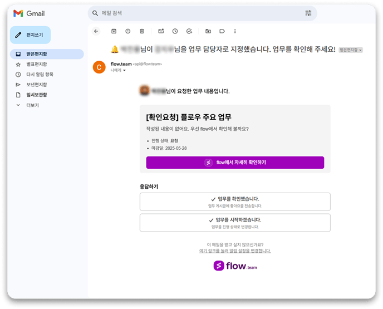
Task: Snooze the email with the clock icon
Action: pyautogui.click(x=175, y=31)
